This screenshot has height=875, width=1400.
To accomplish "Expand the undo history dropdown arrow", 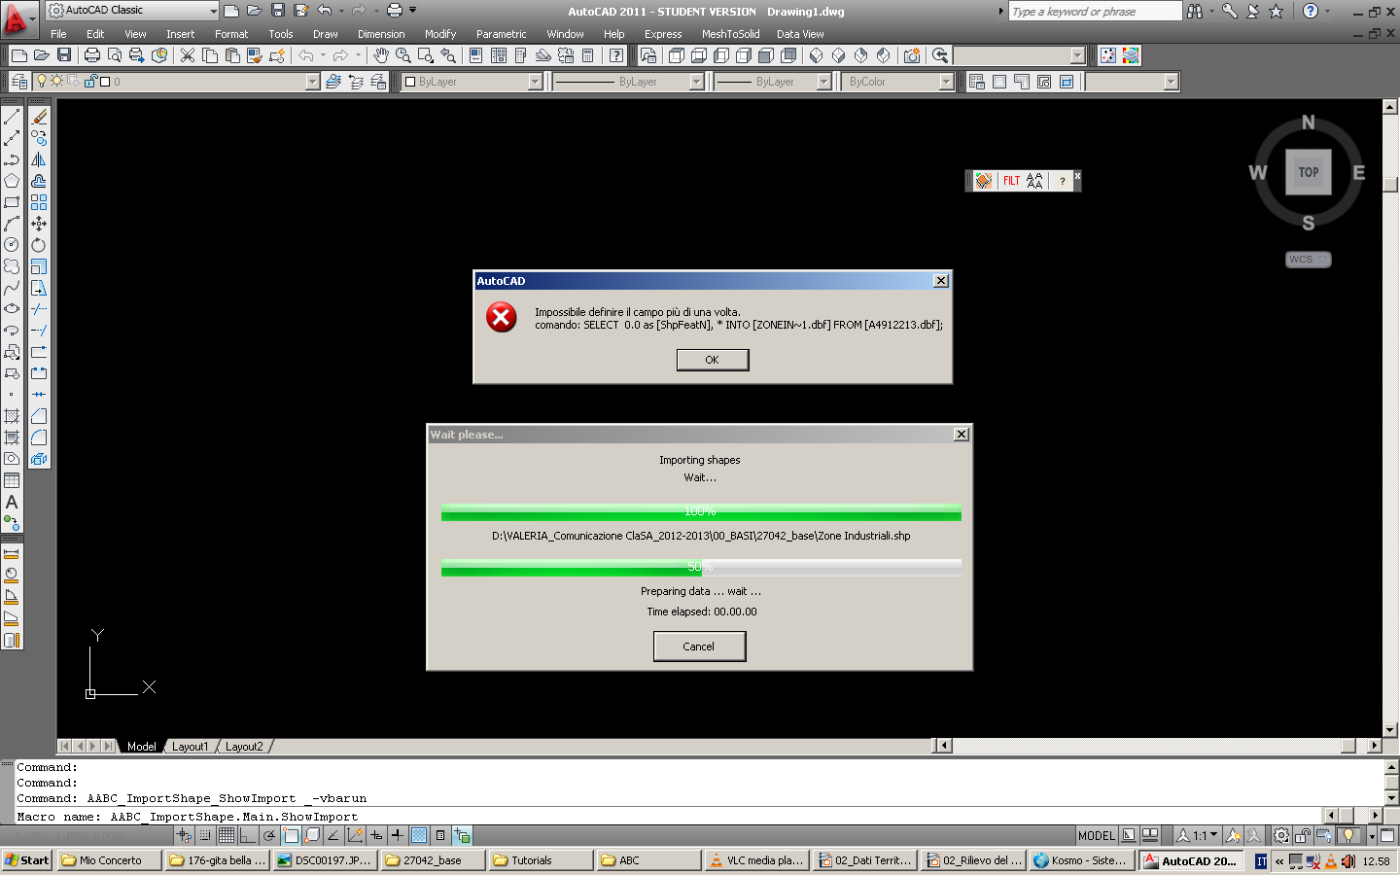I will 341,11.
